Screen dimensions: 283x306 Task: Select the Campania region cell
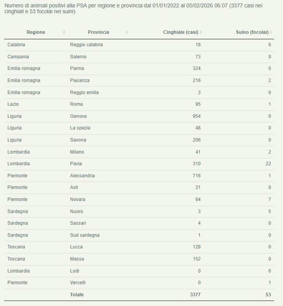point(18,57)
